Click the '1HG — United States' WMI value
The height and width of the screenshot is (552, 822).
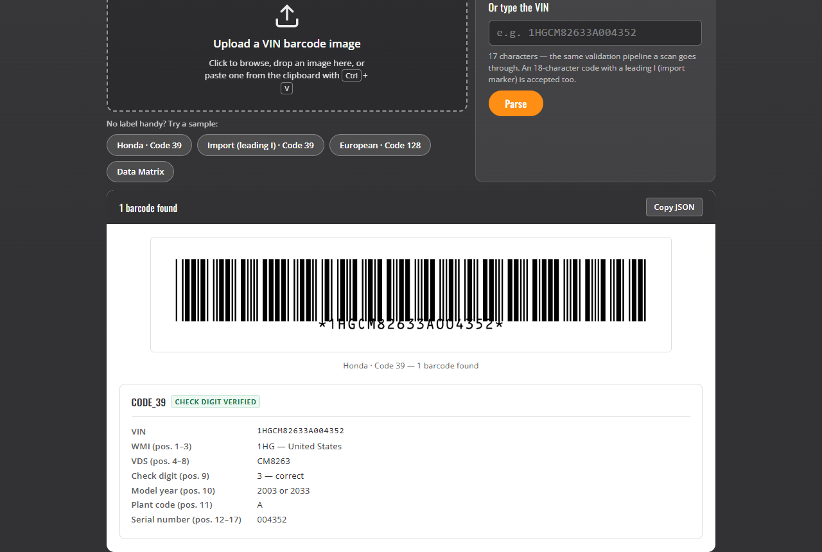(x=299, y=446)
